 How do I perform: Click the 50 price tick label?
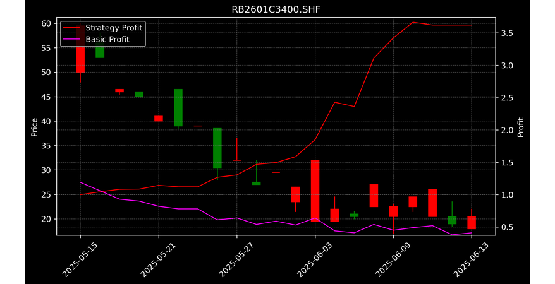47,73
